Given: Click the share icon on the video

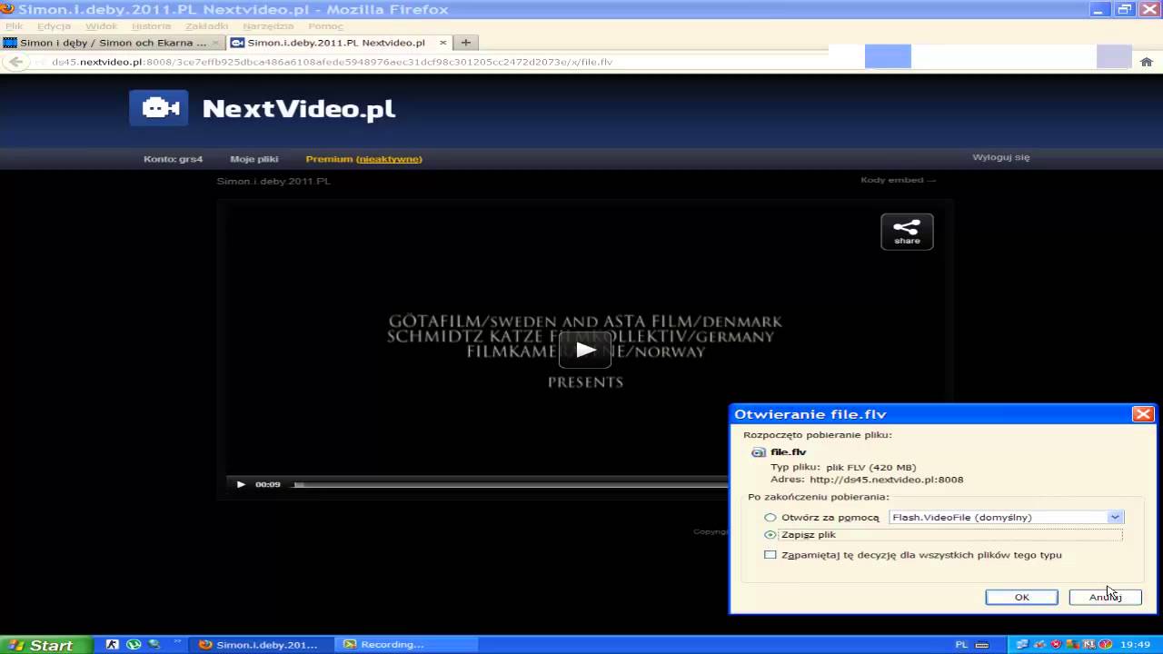Looking at the screenshot, I should pos(907,232).
